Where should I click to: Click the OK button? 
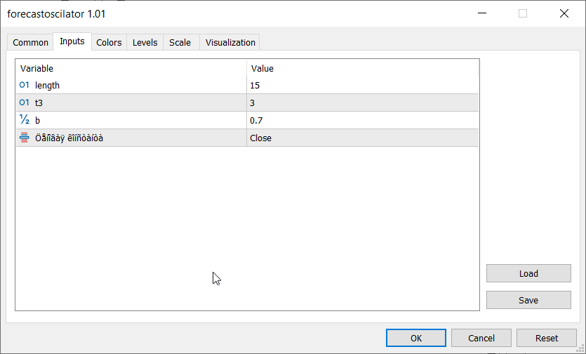(416, 338)
